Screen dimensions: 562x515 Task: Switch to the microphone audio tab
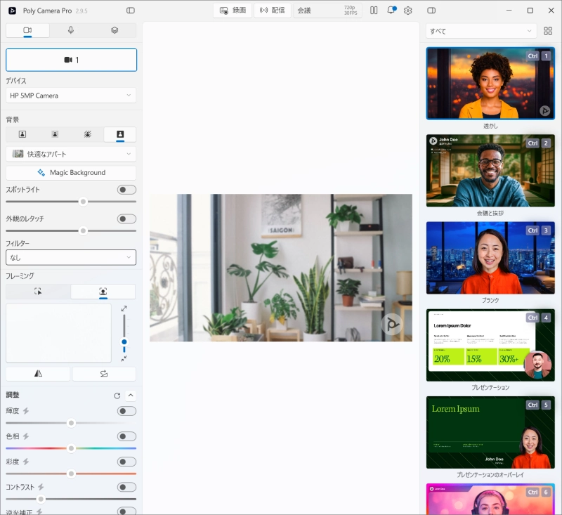click(x=71, y=30)
